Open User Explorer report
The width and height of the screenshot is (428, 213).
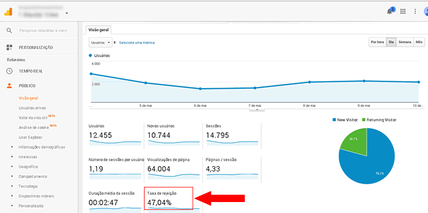(x=30, y=137)
